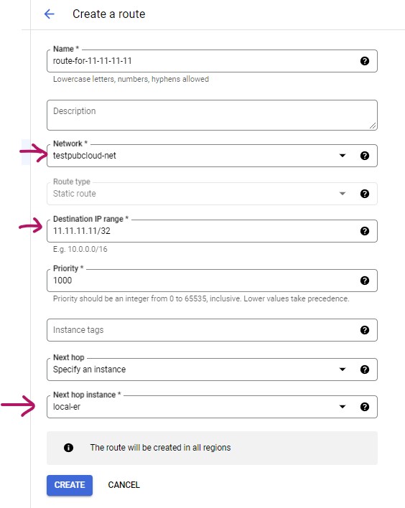Viewport: 405px width, 508px height.
Task: Open help icon for Route type
Action: 365,194
